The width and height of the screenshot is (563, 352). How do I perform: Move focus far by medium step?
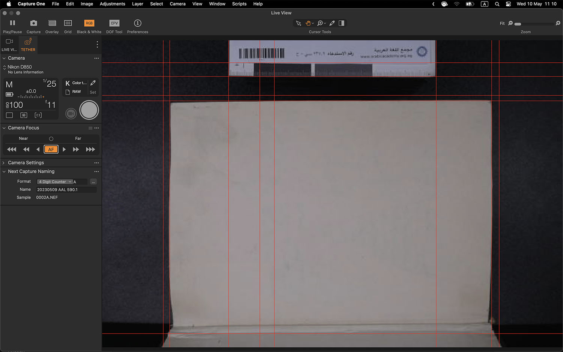pos(76,149)
